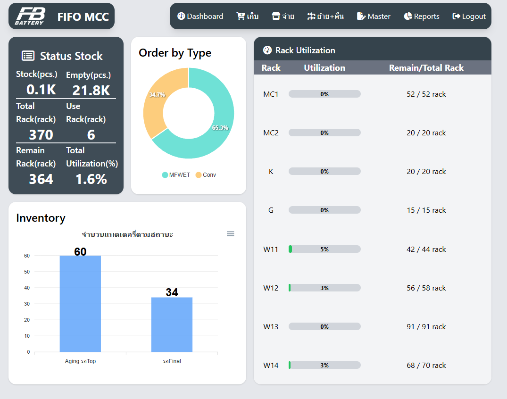Click the Inventory heading
Screen dimensions: 507x399
click(41, 218)
